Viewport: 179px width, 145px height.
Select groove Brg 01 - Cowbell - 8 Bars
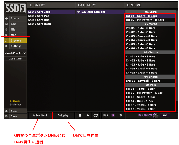coord(151,81)
